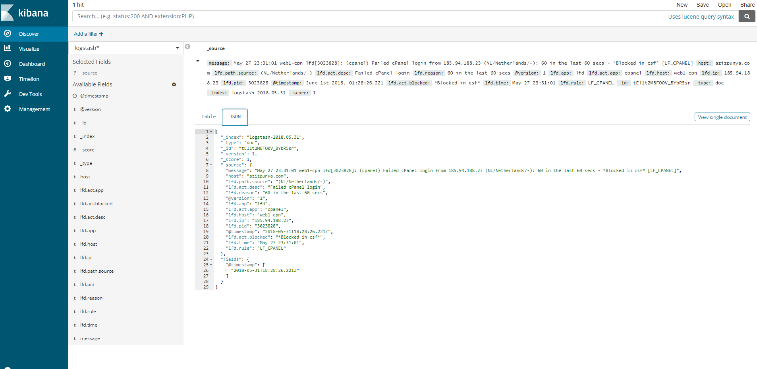Open the logstash* index pattern dropdown
This screenshot has height=369, width=757.
pos(126,48)
